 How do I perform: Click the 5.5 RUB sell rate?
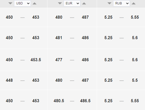click(135, 80)
